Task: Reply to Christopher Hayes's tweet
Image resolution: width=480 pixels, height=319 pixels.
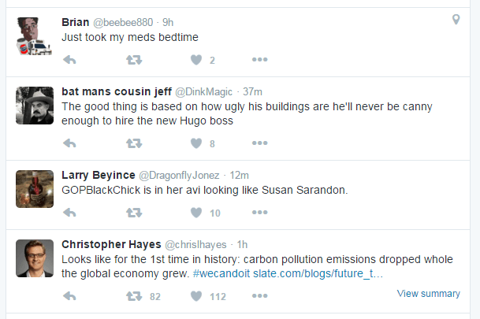Action: (69, 296)
